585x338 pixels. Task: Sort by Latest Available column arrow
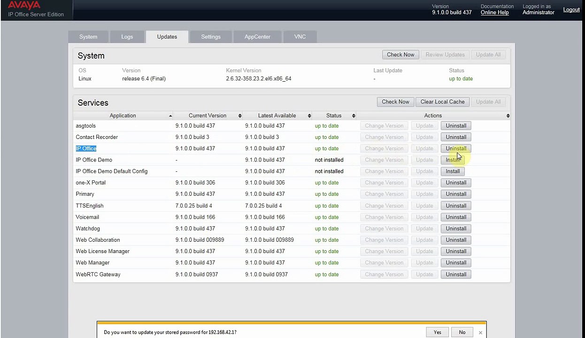309,115
